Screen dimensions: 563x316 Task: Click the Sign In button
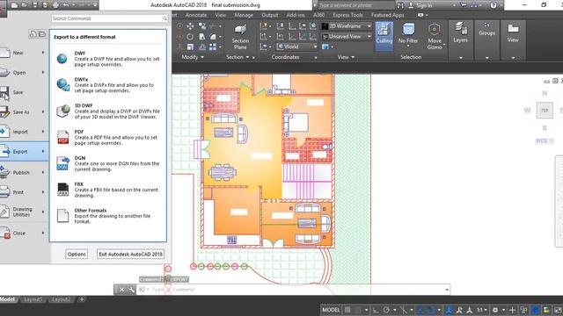[x=420, y=5]
